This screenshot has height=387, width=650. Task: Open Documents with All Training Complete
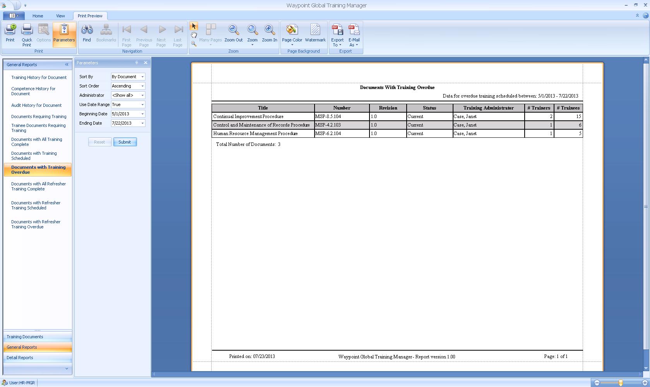[x=36, y=142]
